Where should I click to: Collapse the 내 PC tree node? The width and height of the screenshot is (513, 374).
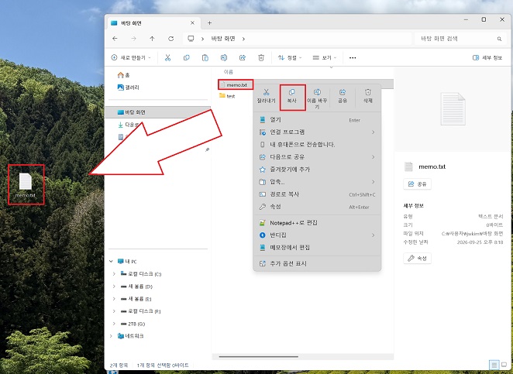112,261
